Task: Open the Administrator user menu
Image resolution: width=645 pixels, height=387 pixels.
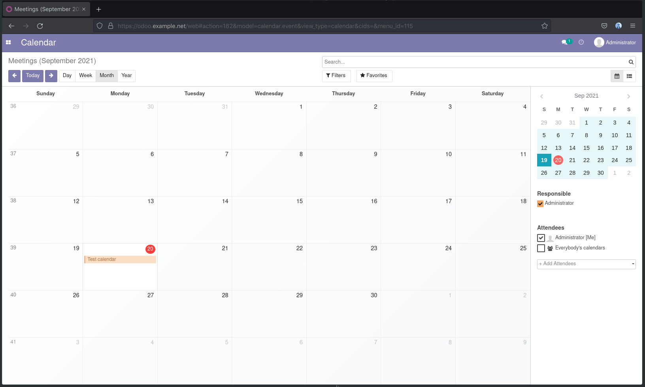Action: click(615, 42)
